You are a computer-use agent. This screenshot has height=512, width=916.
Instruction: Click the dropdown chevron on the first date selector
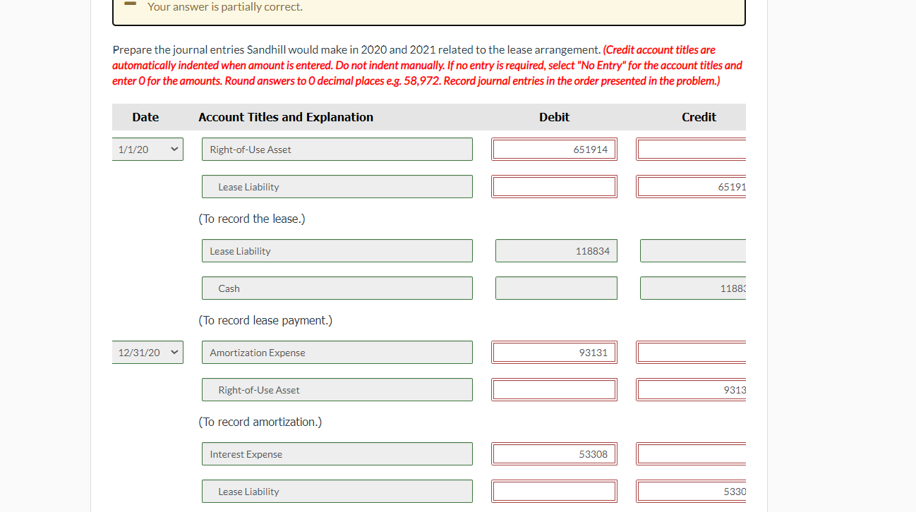tap(174, 149)
